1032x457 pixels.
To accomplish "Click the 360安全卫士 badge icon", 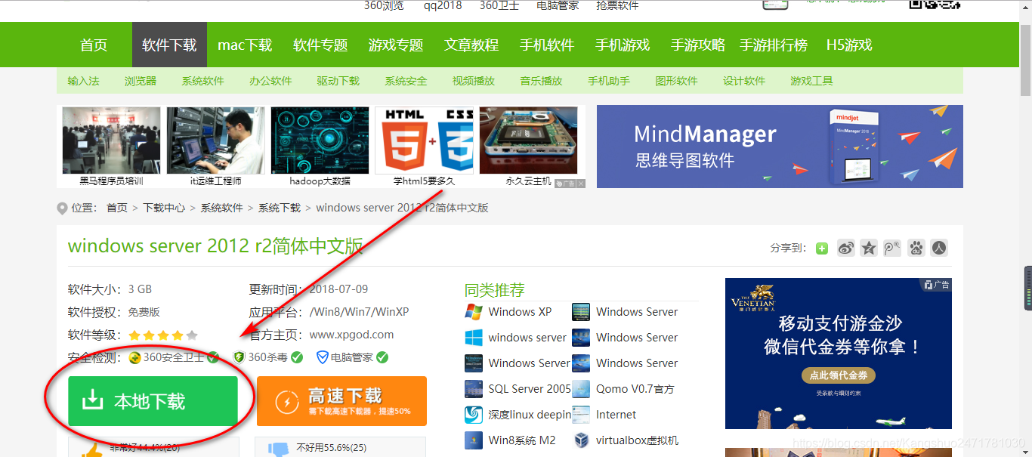I will pyautogui.click(x=134, y=357).
